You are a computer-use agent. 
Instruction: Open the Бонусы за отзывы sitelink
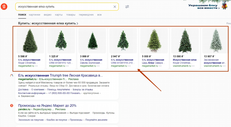coord(83,90)
